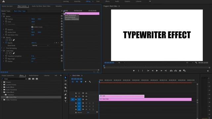The width and height of the screenshot is (212, 119).
Task: Add marker in the Timeline panel
Action: [85, 82]
